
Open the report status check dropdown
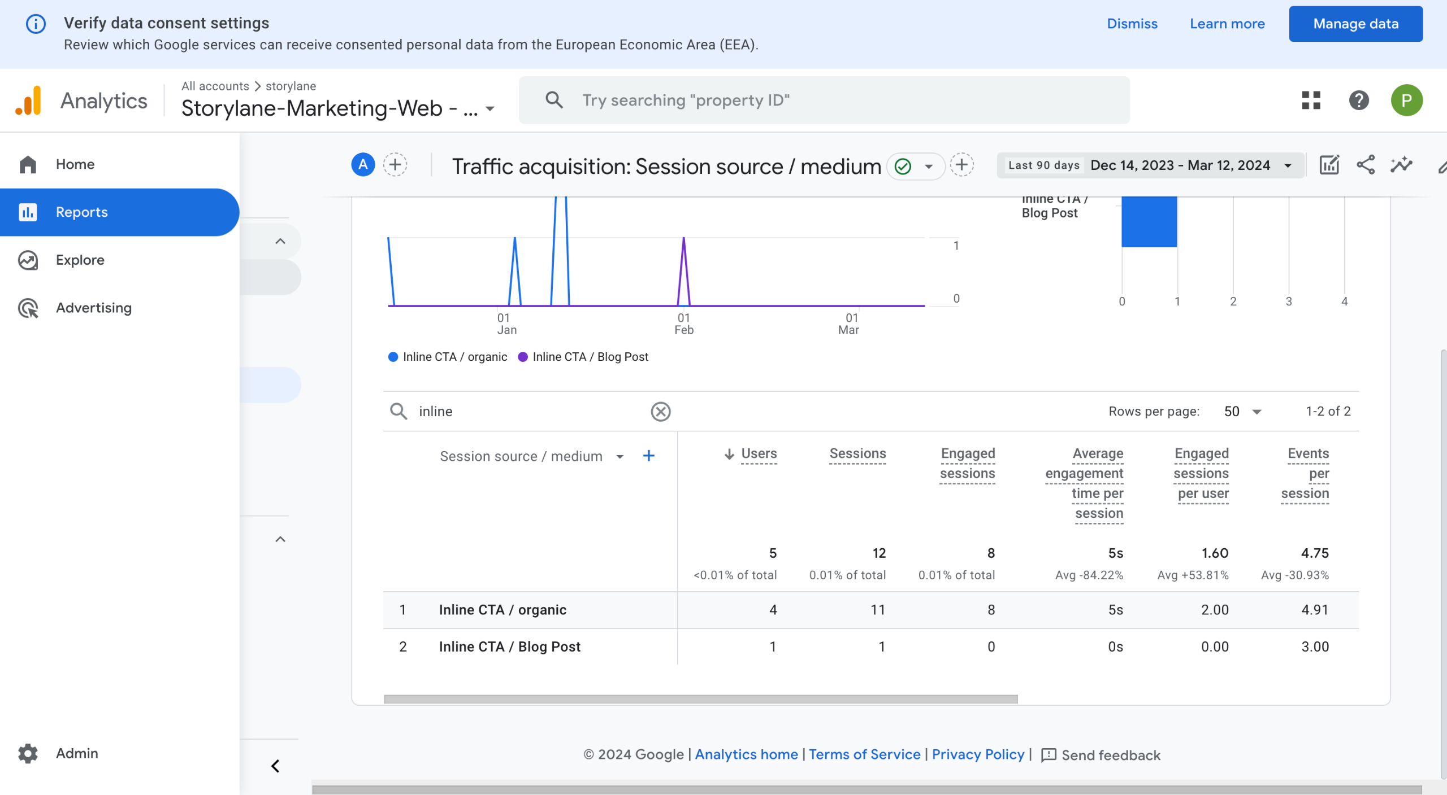[916, 166]
